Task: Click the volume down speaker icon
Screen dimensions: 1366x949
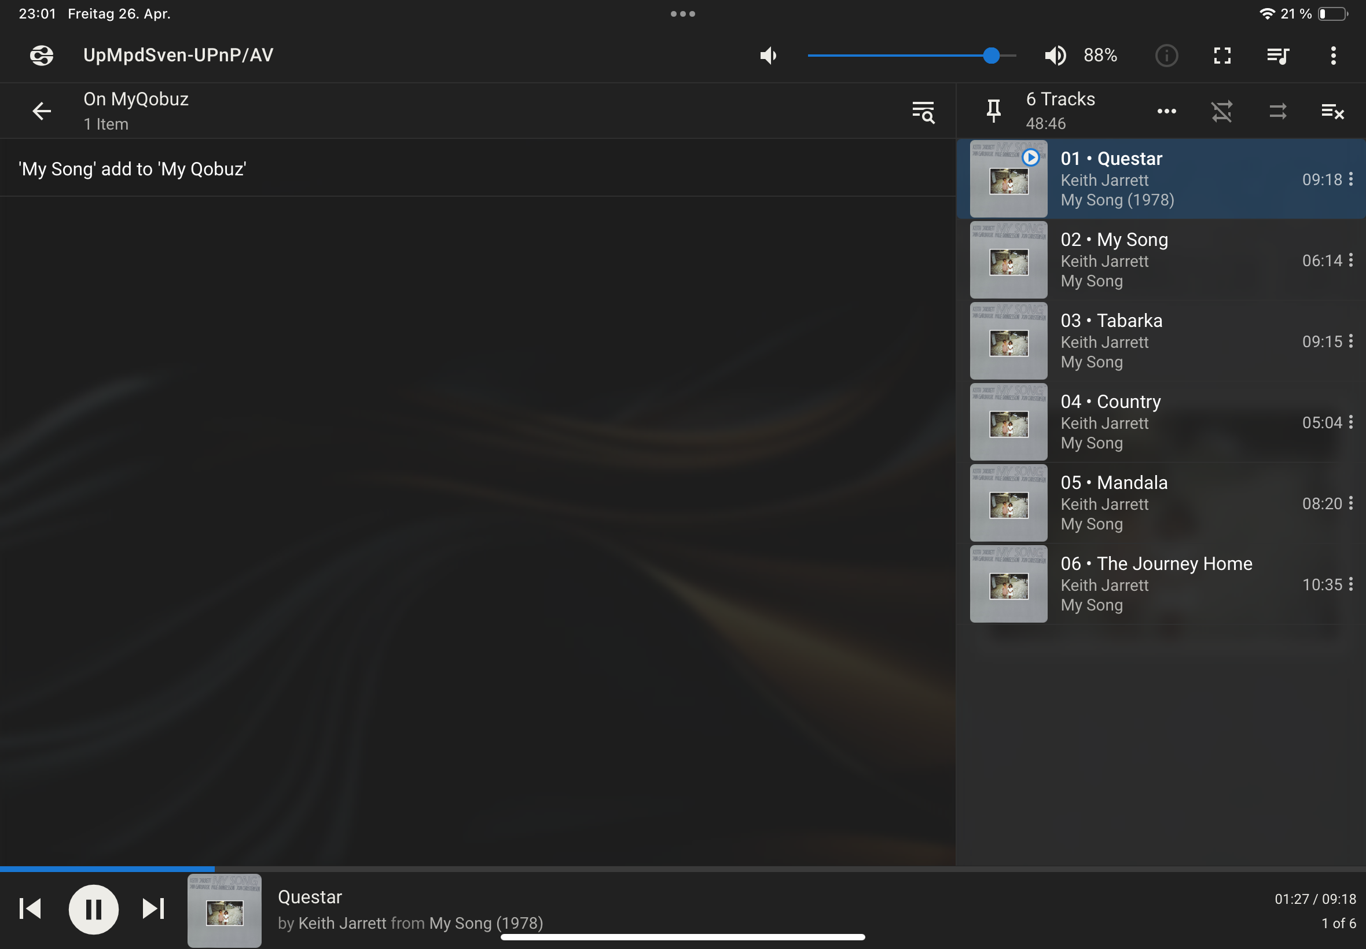Action: tap(768, 56)
